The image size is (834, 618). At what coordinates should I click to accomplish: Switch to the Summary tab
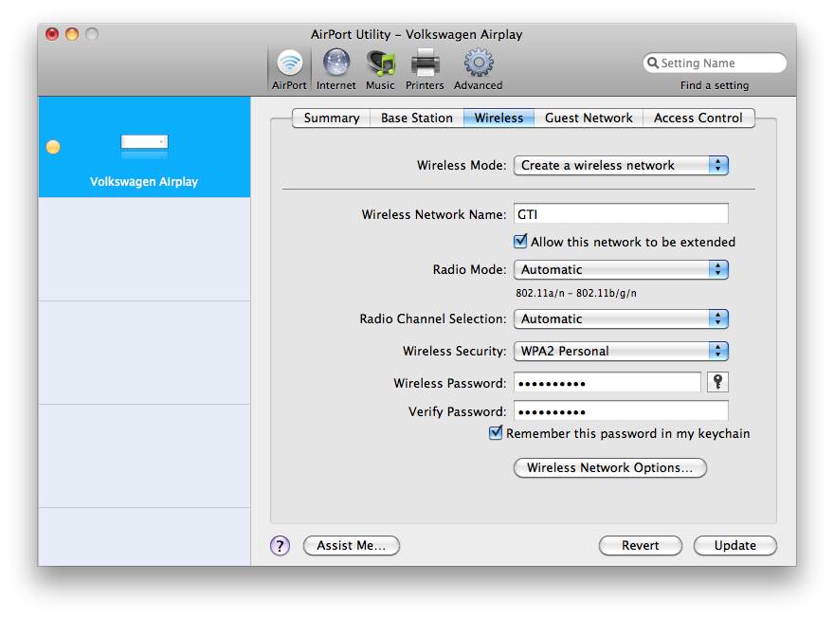pyautogui.click(x=332, y=118)
